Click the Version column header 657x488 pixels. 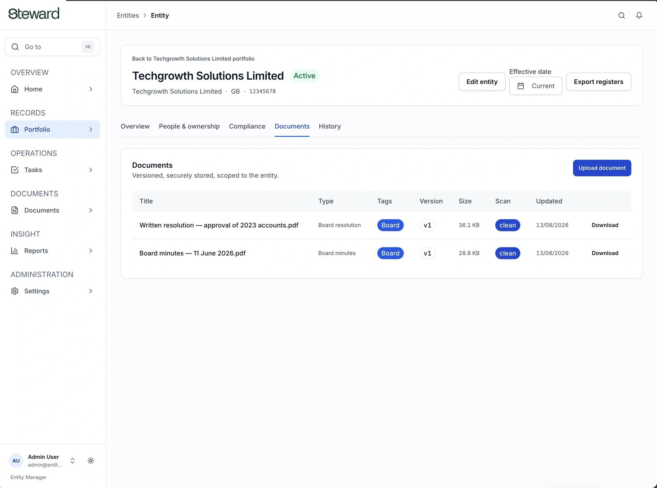click(431, 201)
